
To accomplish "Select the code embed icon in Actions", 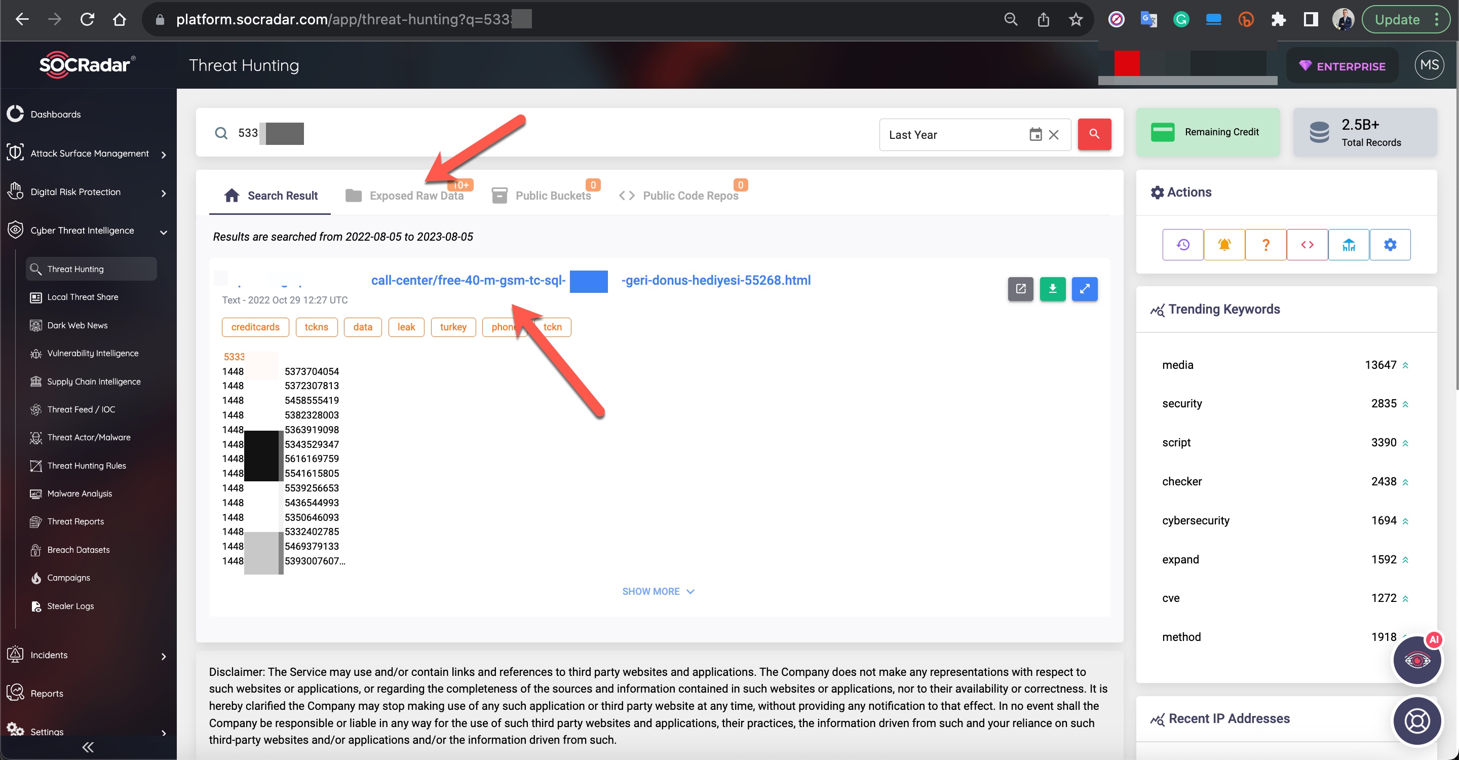I will pos(1308,245).
